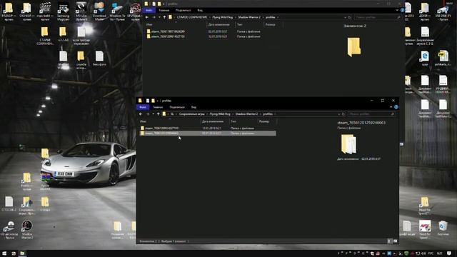Click search field in СТАРОЕ СОХРАНЕНИЕ window
The width and height of the screenshot is (457, 257).
point(378,17)
